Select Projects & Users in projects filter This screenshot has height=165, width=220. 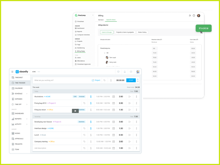tap(125, 32)
